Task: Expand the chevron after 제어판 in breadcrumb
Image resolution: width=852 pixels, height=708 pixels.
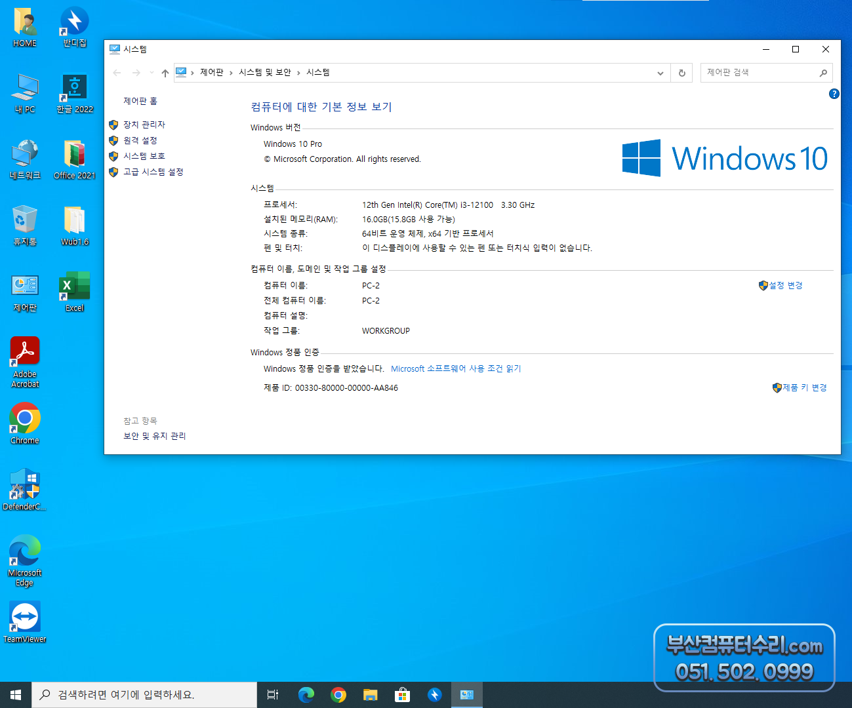Action: tap(231, 73)
